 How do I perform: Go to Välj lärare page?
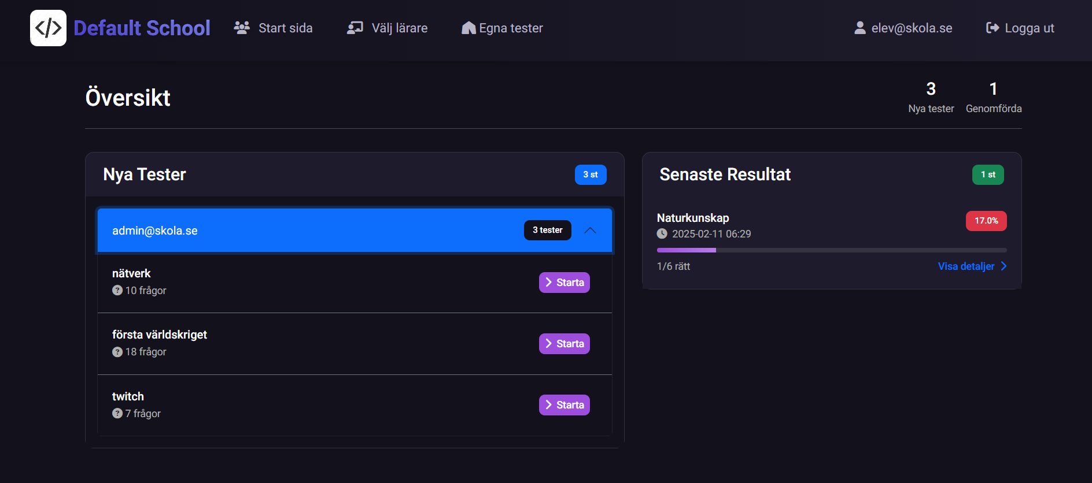click(399, 28)
